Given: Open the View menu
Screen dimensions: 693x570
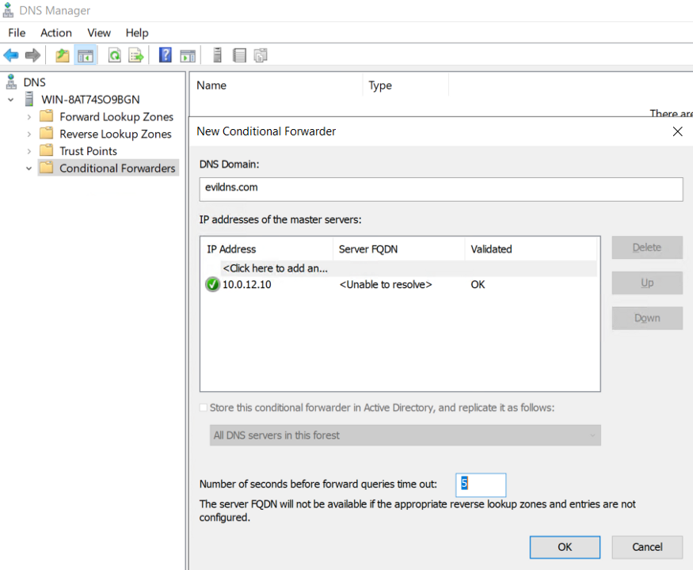Looking at the screenshot, I should 99,32.
